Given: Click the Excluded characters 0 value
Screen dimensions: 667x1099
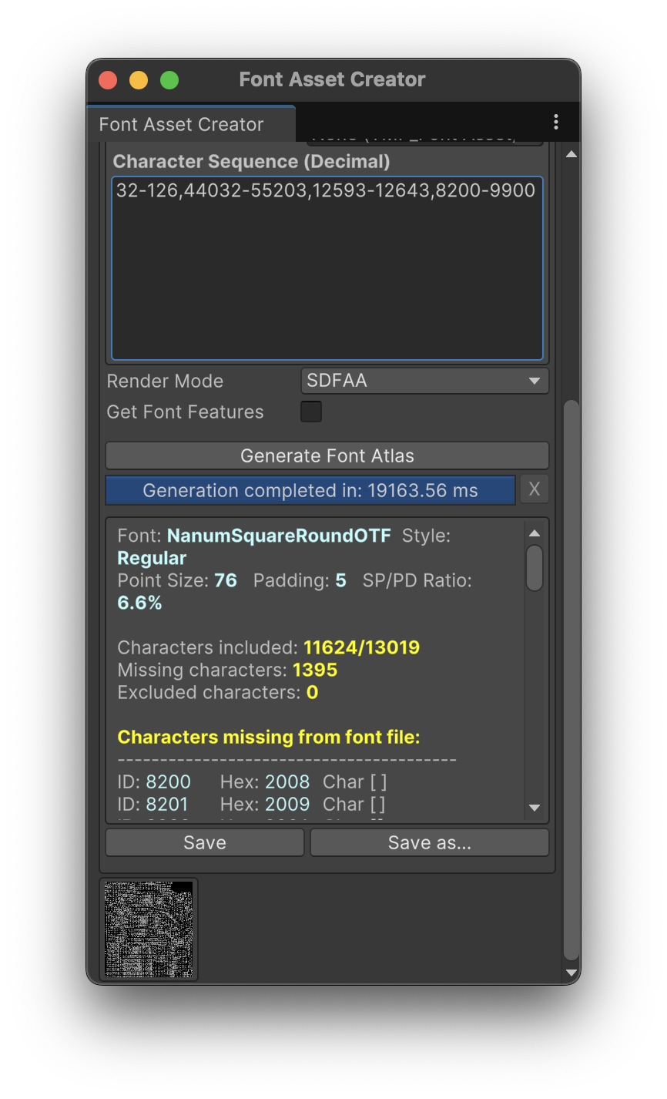Looking at the screenshot, I should pos(312,692).
